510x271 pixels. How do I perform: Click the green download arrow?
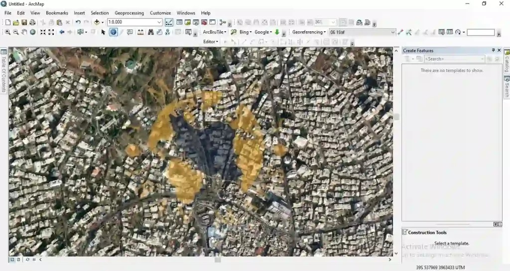tap(277, 32)
